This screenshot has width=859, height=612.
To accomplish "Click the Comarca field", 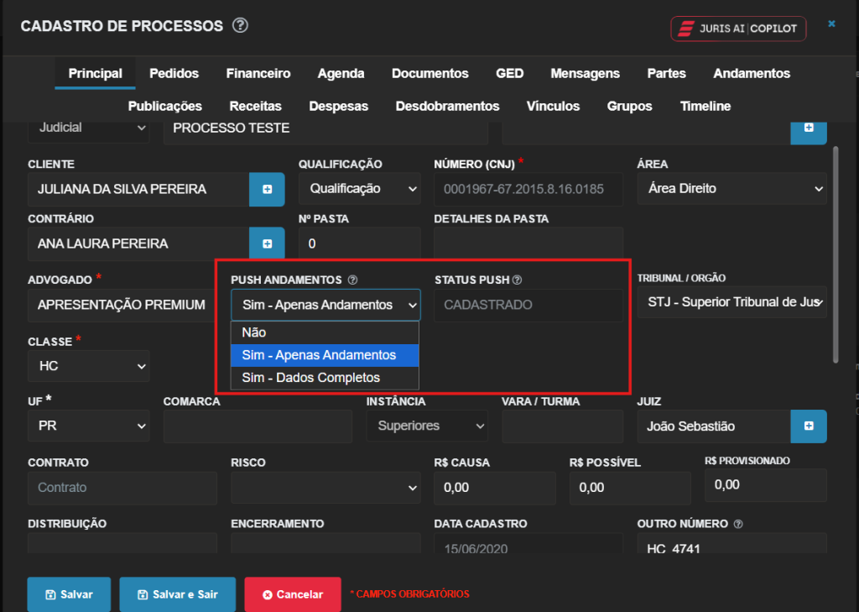I will [258, 426].
